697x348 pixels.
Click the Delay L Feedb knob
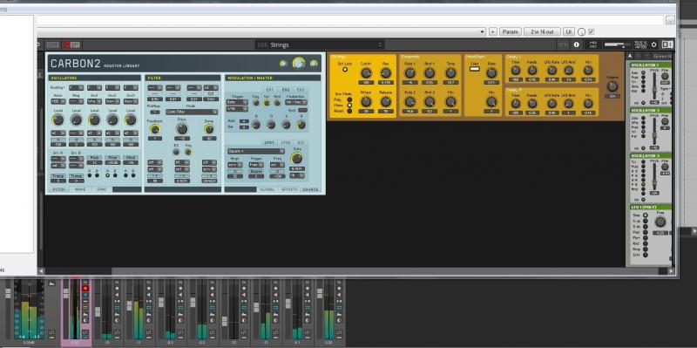[532, 71]
